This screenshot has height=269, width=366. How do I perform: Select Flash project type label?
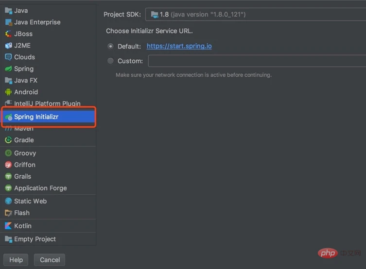(x=22, y=213)
